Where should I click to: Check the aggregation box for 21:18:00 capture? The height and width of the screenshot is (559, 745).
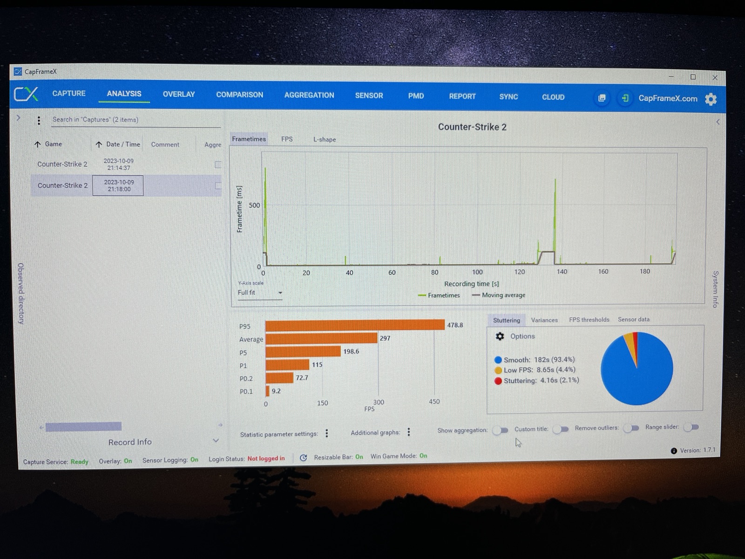coord(218,185)
